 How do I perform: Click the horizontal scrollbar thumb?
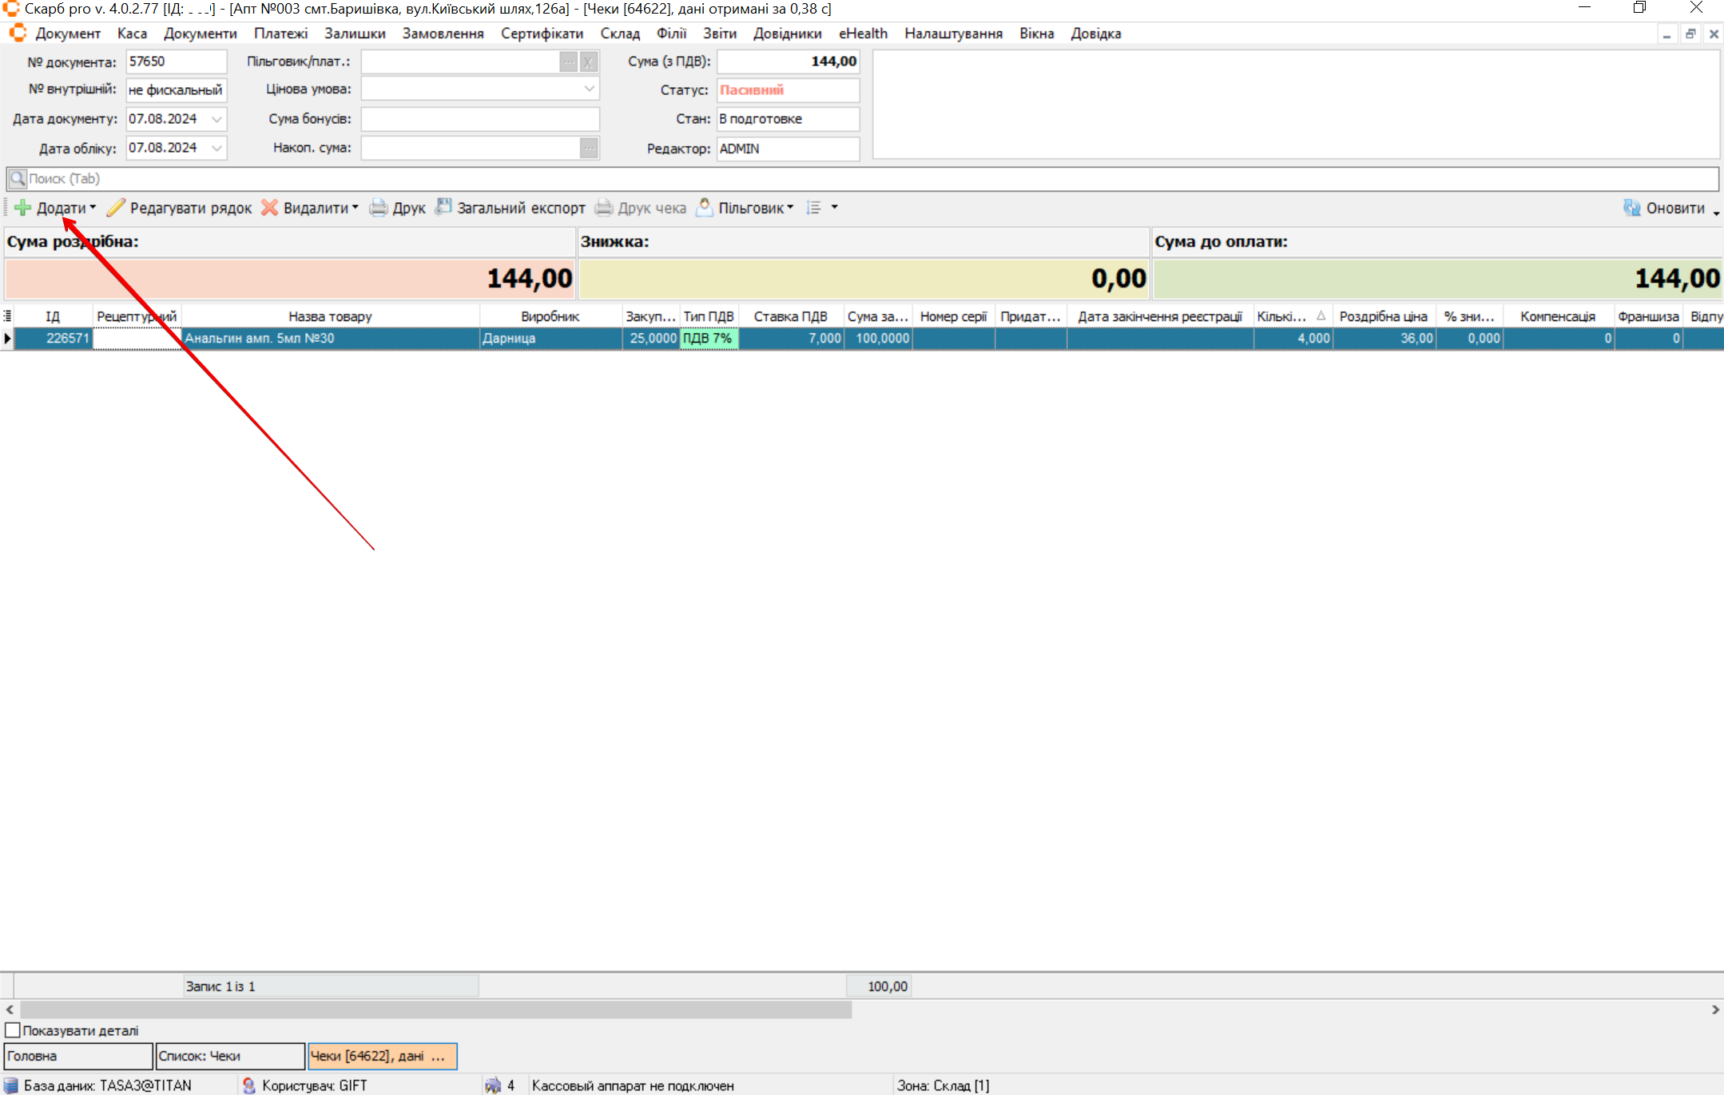[435, 1010]
